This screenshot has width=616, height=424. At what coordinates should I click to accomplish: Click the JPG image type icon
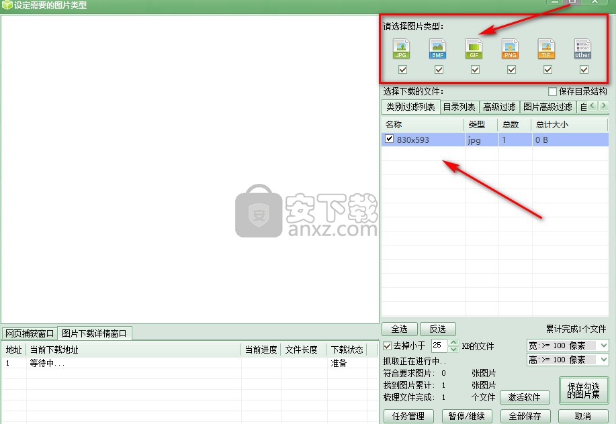(x=401, y=48)
